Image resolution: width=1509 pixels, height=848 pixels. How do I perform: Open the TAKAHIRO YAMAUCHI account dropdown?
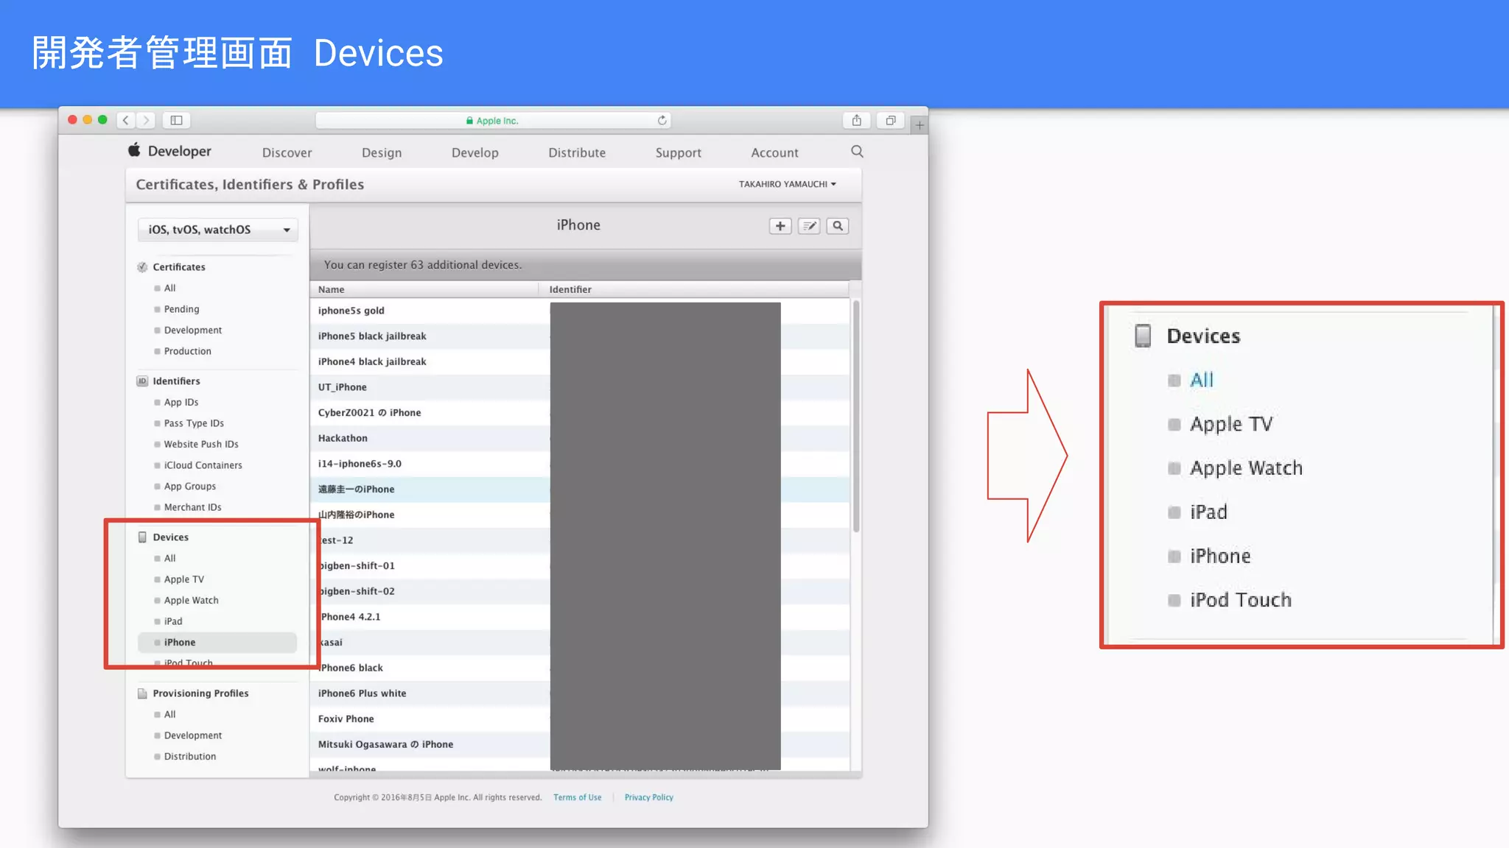coord(787,184)
